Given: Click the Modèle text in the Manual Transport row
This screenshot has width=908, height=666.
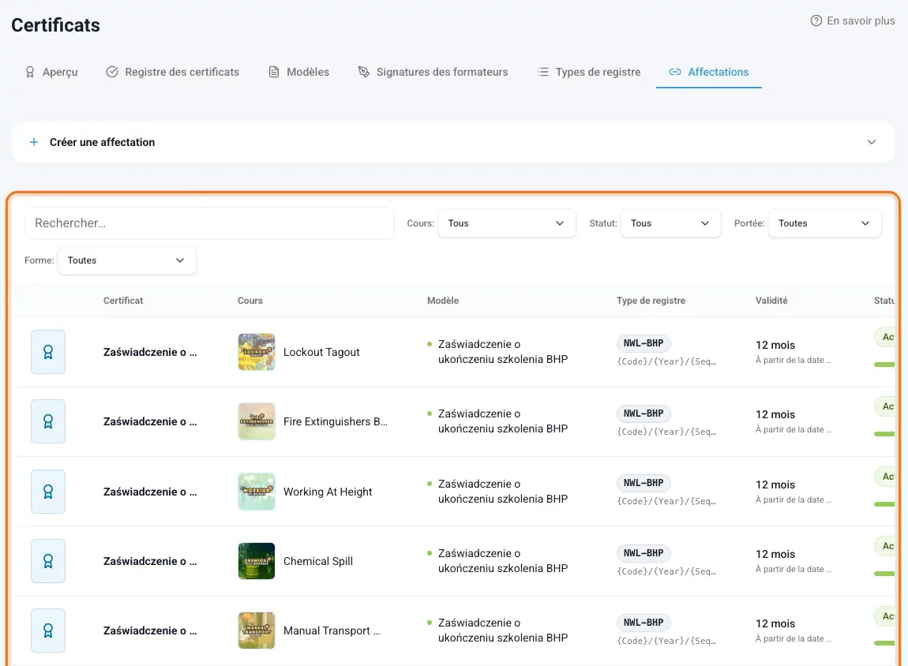Looking at the screenshot, I should pos(503,630).
